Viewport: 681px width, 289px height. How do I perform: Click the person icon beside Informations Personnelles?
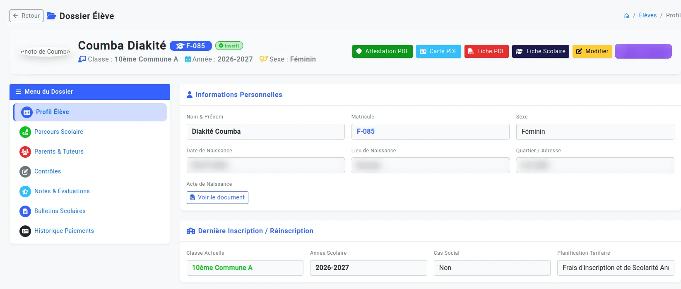pos(190,95)
